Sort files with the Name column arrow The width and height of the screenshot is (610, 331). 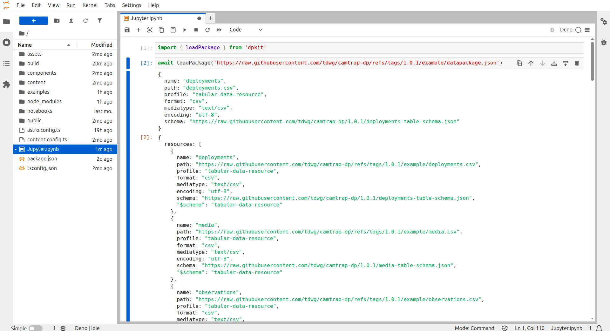click(68, 45)
